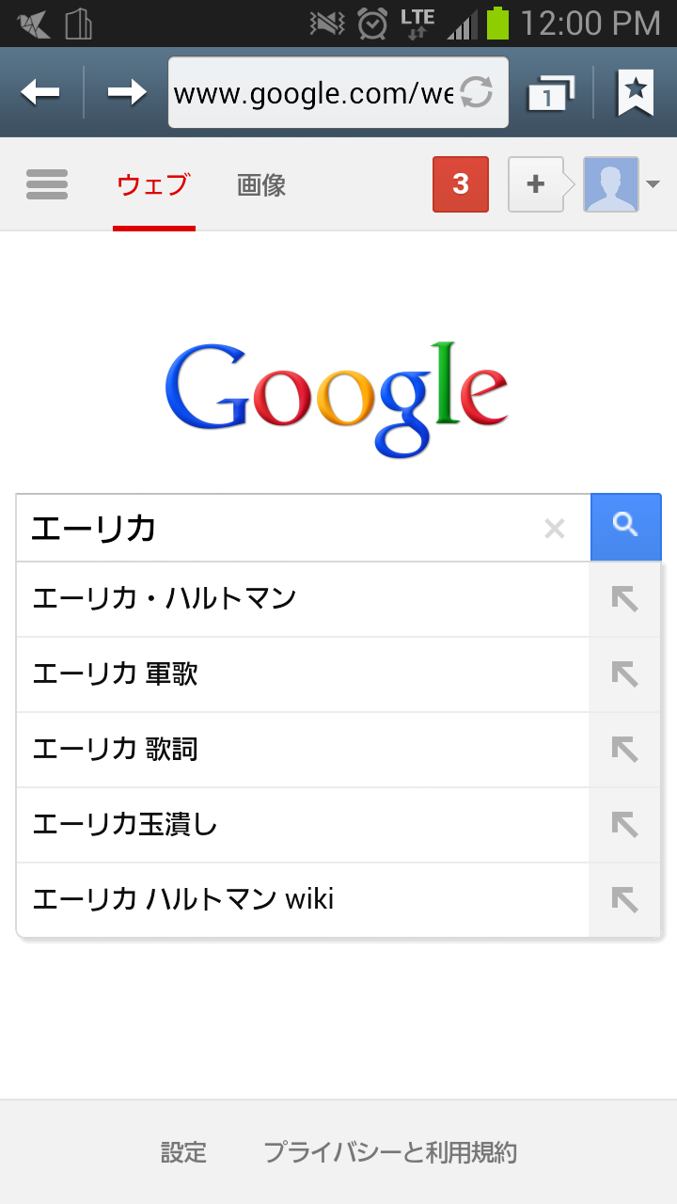The image size is (677, 1204).
Task: Tap the browser back arrow
Action: [40, 92]
